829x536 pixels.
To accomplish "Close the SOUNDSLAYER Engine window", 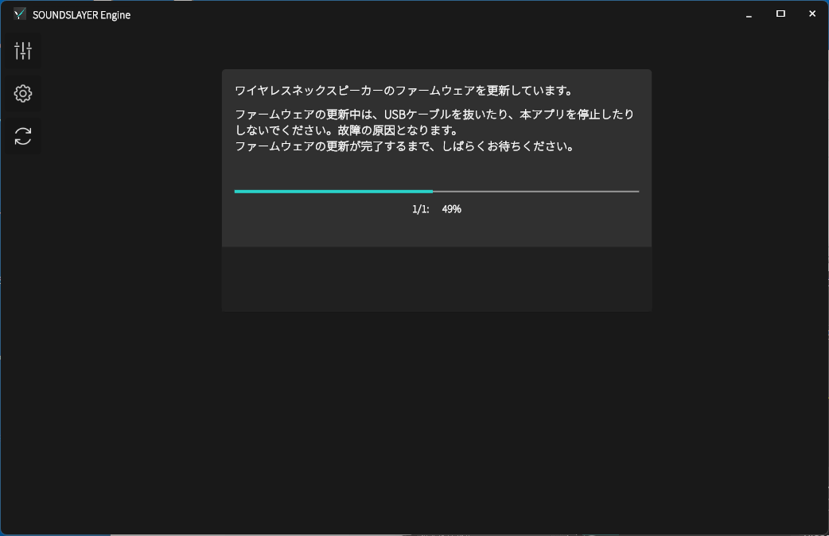I will (811, 14).
